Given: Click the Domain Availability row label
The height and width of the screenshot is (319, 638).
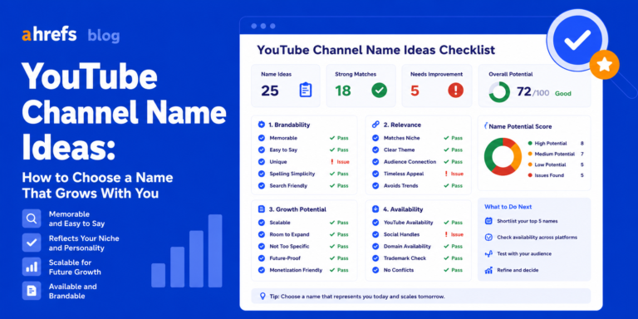Looking at the screenshot, I should click(407, 246).
